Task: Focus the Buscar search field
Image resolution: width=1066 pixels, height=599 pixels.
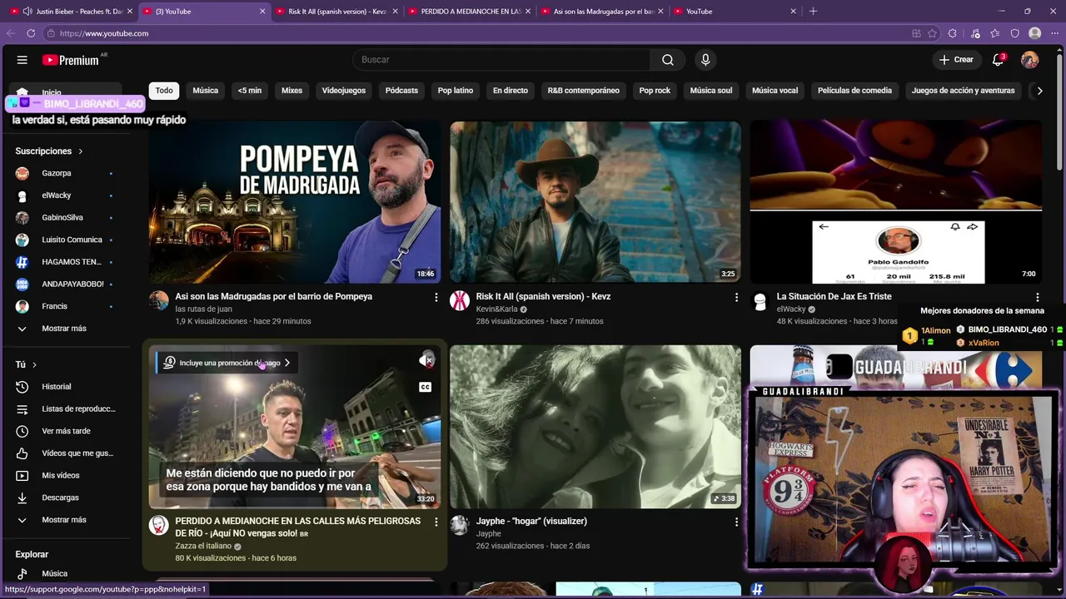Action: pyautogui.click(x=501, y=60)
